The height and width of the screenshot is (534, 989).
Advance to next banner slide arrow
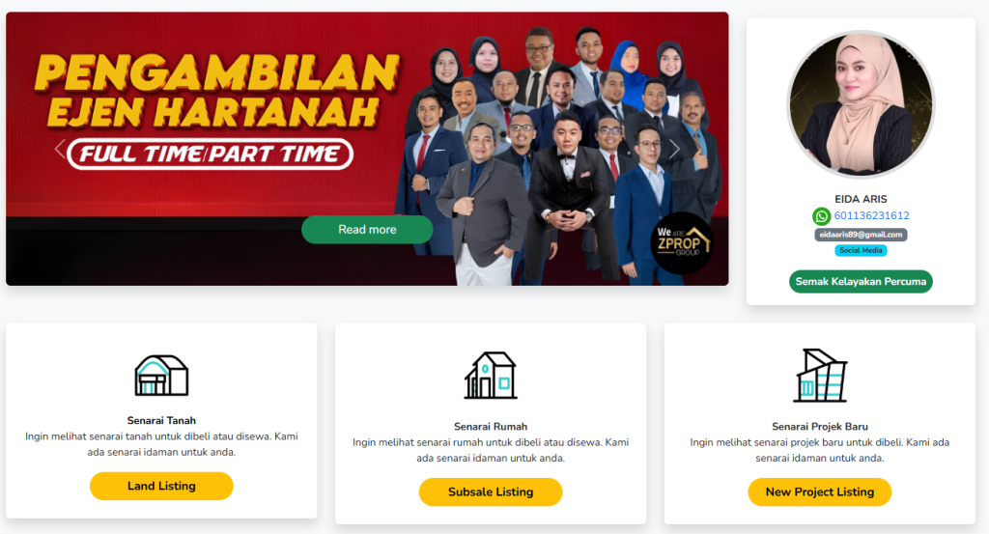pos(673,150)
